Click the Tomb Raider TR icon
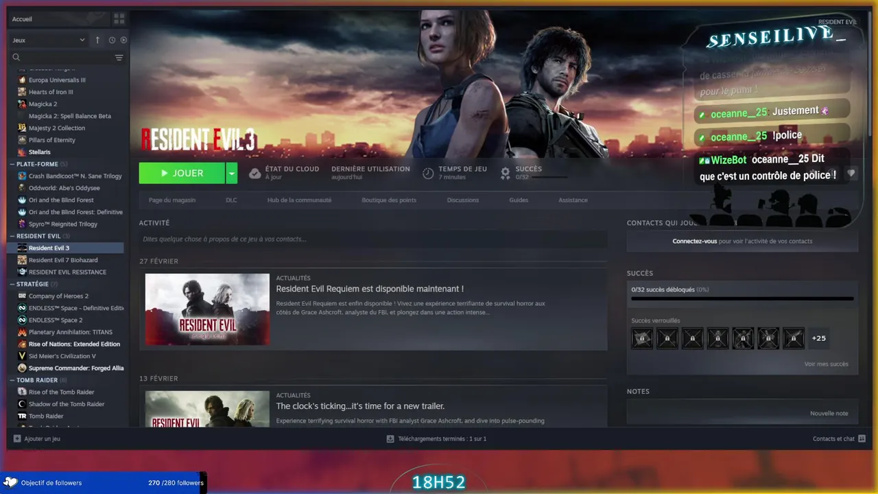The image size is (878, 494). 23,416
